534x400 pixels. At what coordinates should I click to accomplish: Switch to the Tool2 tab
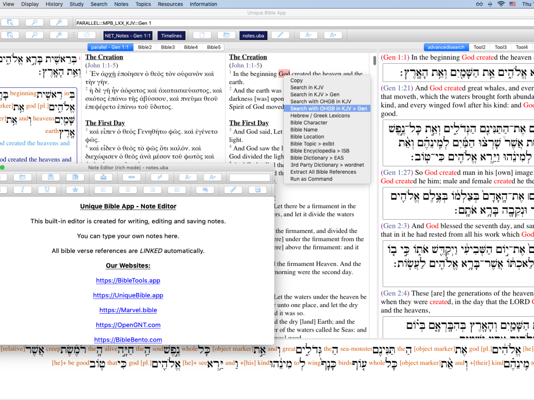(479, 47)
